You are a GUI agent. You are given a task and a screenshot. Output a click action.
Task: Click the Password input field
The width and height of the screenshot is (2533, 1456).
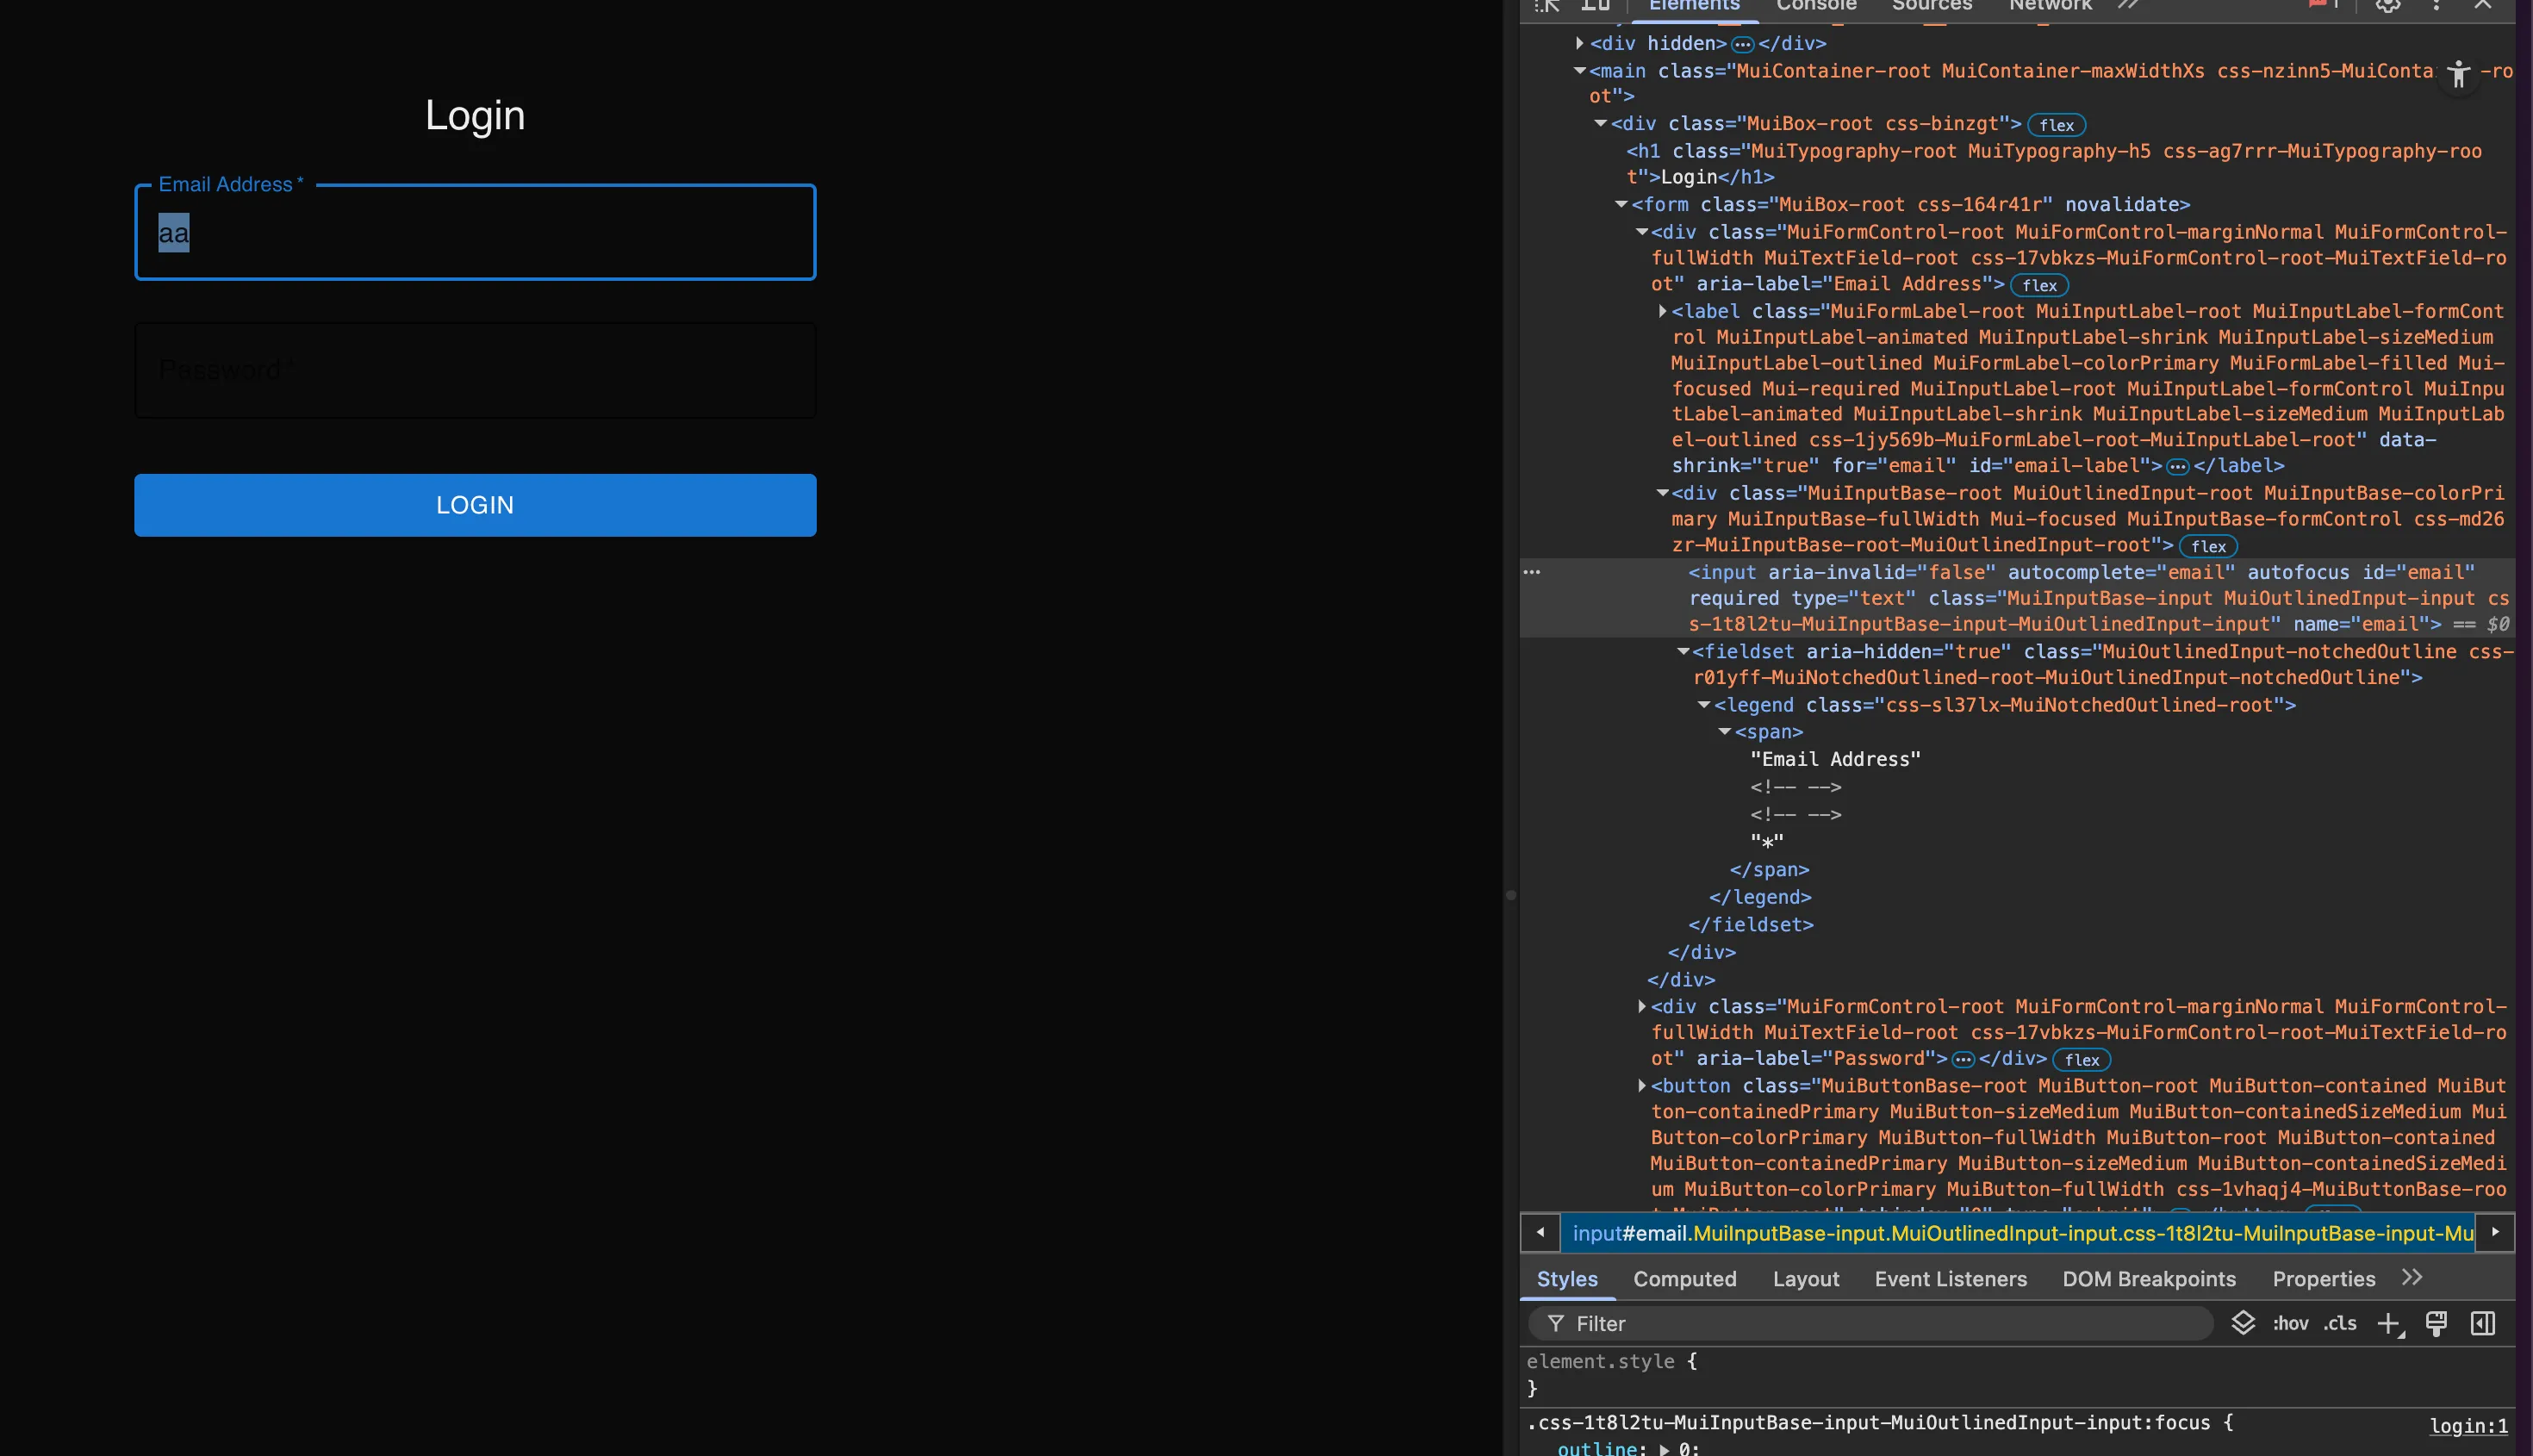click(x=475, y=370)
